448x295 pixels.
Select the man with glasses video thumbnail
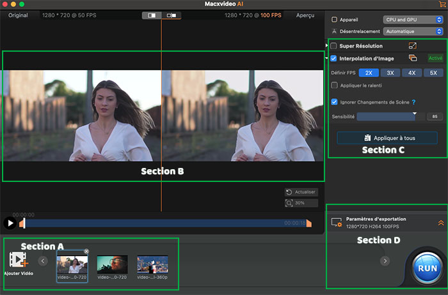click(x=112, y=264)
